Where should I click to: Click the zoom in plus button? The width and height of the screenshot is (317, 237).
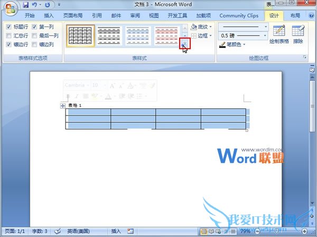[304, 231]
